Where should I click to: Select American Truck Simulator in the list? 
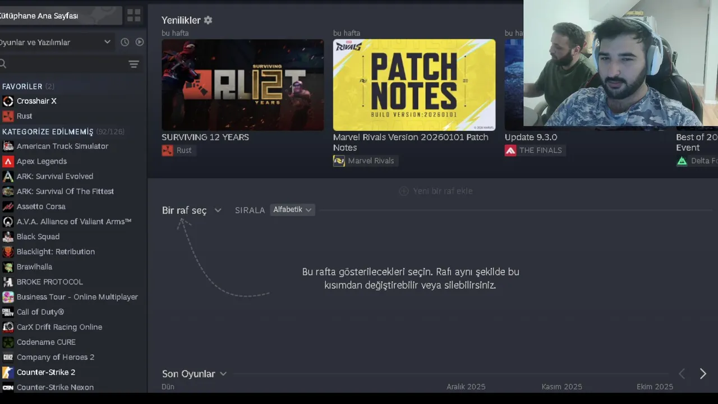tap(62, 146)
